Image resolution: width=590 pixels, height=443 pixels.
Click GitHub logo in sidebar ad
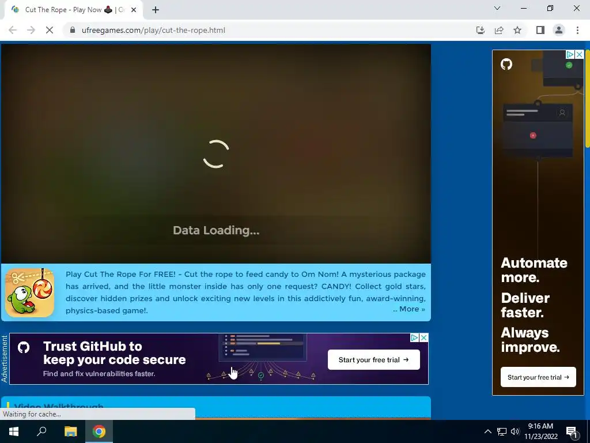[506, 65]
